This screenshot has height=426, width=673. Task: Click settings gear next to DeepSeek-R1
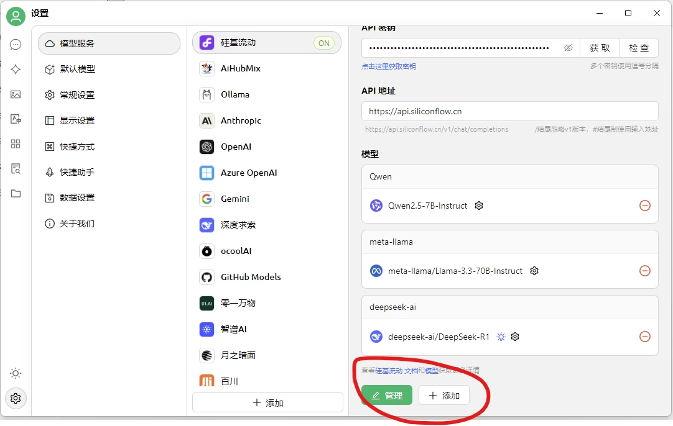click(515, 337)
